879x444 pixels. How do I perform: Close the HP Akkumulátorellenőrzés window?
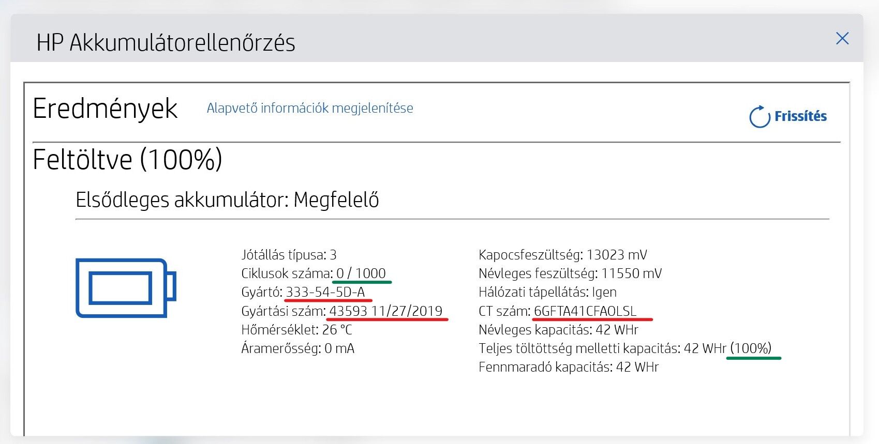tap(842, 38)
